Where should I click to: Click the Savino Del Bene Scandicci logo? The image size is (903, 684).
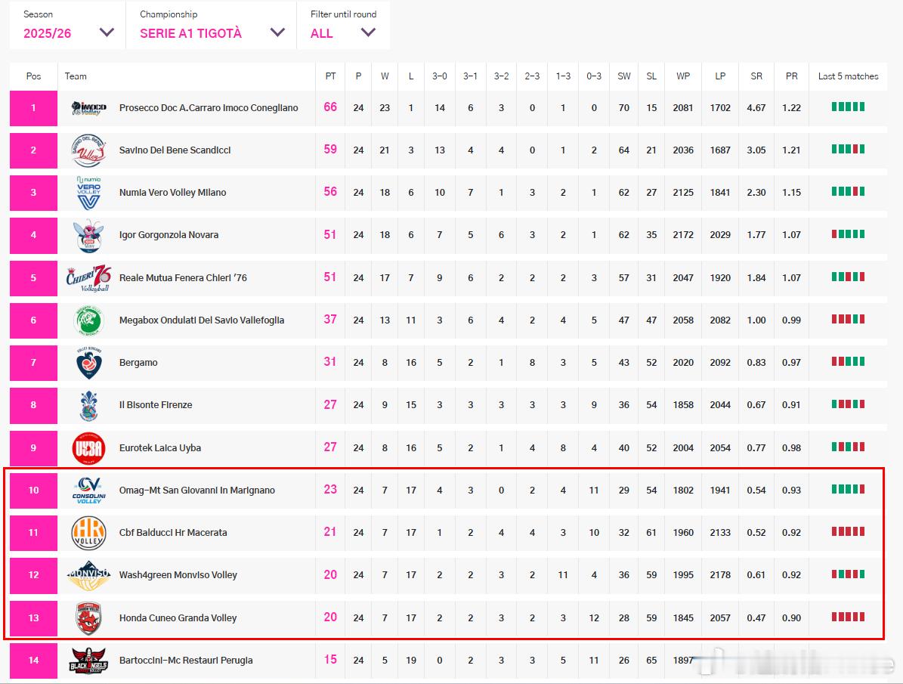pyautogui.click(x=88, y=150)
